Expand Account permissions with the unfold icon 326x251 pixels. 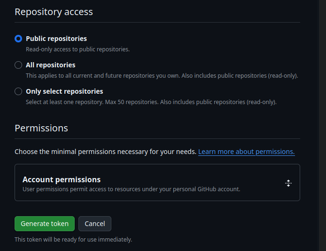pyautogui.click(x=288, y=183)
